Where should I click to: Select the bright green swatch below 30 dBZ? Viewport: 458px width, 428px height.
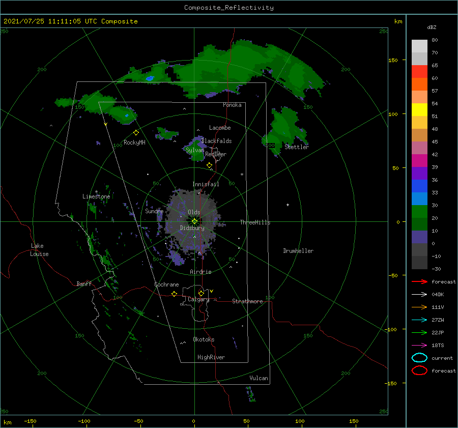(419, 211)
